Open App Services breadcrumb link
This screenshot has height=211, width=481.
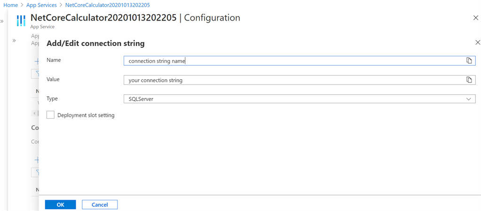coord(41,5)
